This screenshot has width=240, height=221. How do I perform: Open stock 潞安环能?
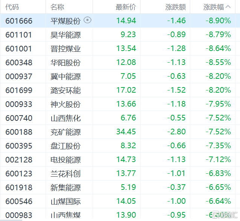66,90
